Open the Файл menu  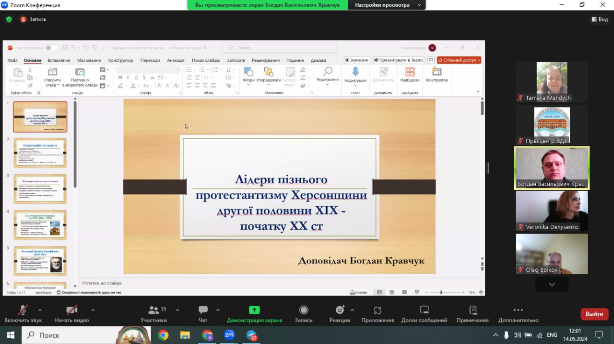[x=12, y=60]
